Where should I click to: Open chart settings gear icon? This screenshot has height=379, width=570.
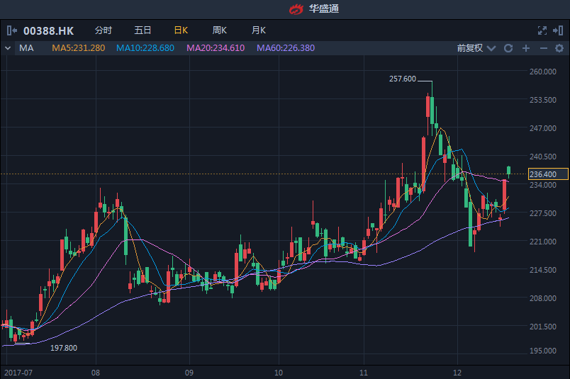pyautogui.click(x=559, y=48)
